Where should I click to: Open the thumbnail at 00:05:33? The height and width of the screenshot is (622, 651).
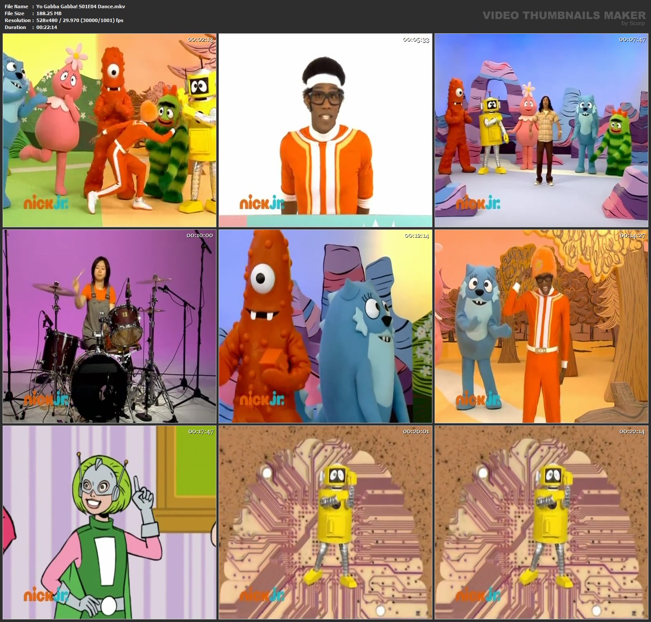point(325,130)
